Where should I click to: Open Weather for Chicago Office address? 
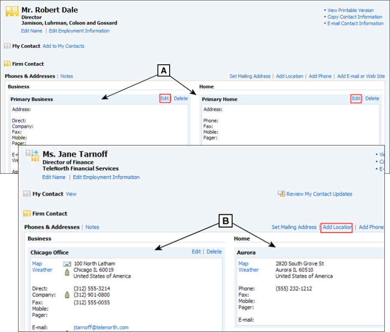tap(42, 270)
